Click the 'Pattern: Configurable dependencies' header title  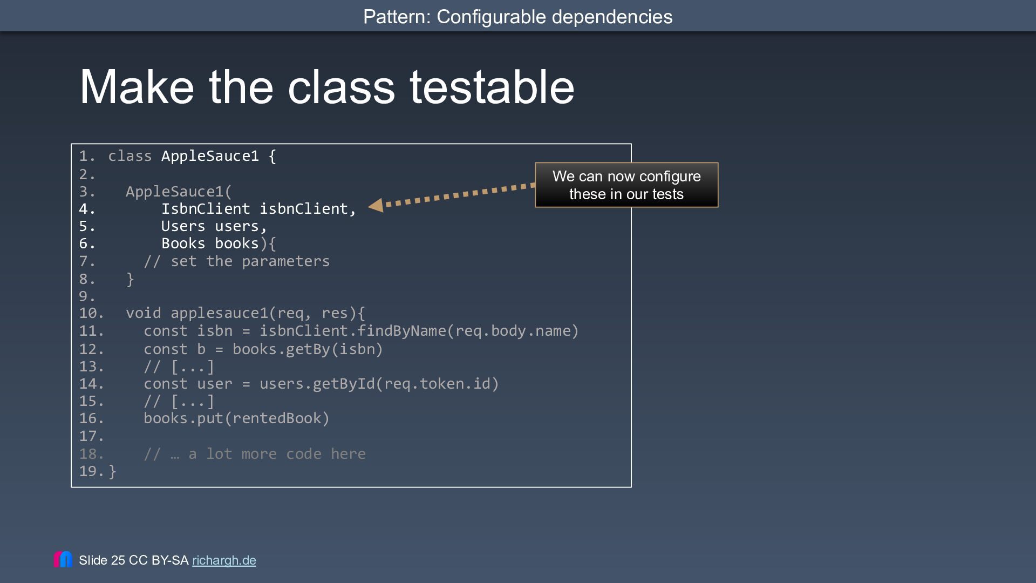[518, 17]
